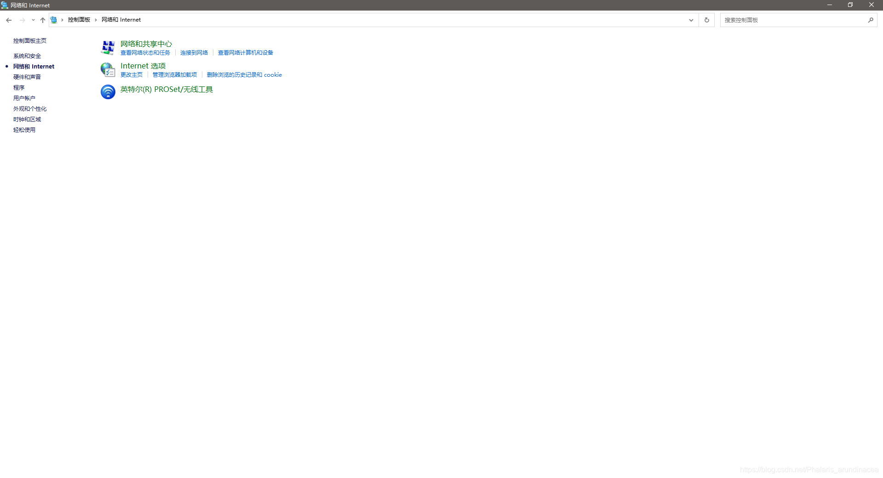Open 系统和安全 category in sidebar
The height and width of the screenshot is (478, 883).
(x=27, y=56)
